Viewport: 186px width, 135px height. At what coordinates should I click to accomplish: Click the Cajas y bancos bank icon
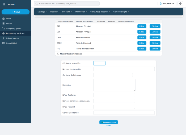coord(3,38)
